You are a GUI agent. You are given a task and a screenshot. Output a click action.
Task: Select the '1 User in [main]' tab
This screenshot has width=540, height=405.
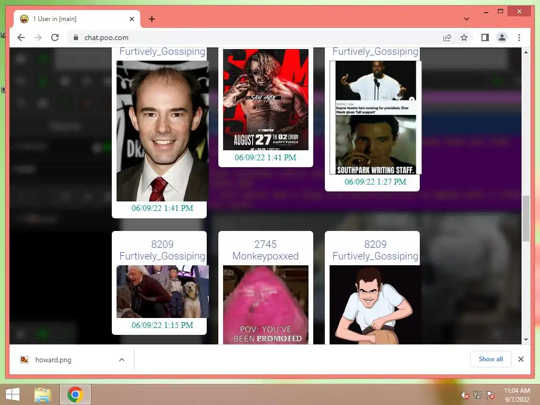coord(77,19)
